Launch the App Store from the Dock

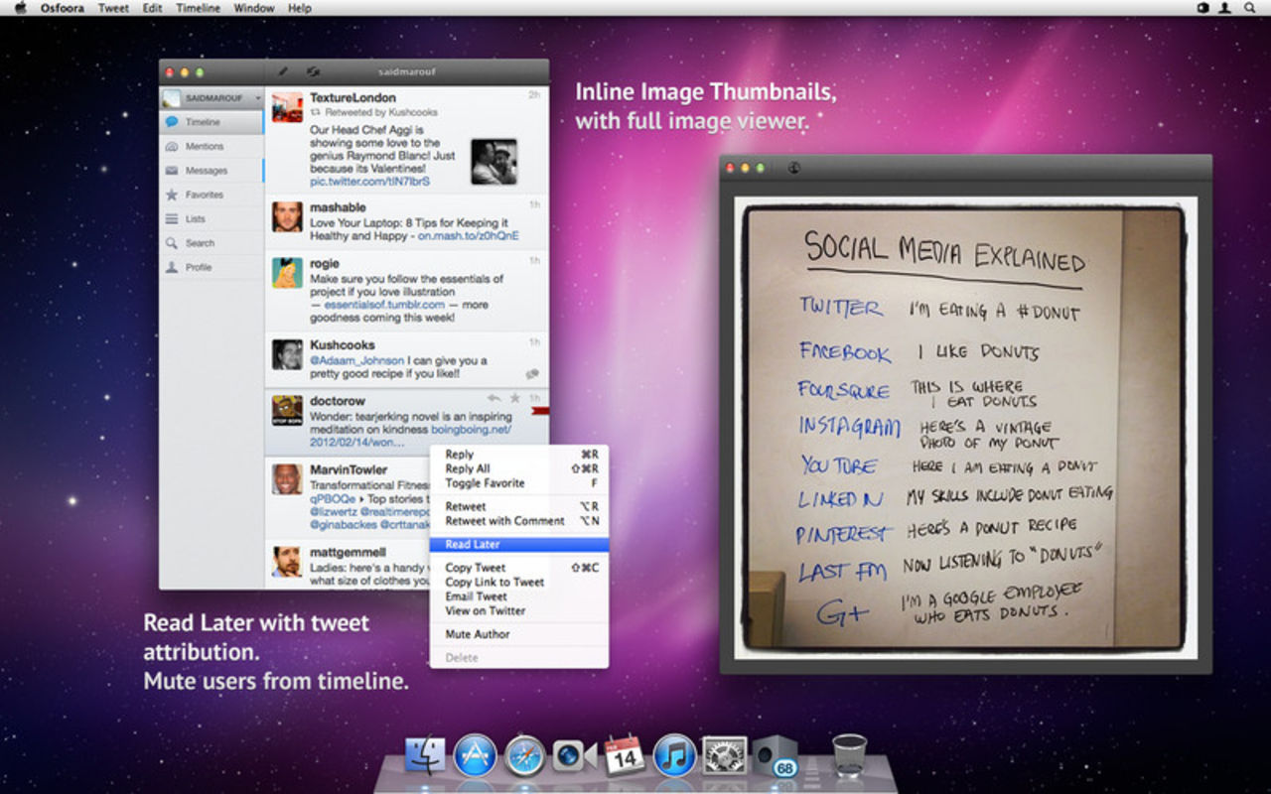click(475, 756)
